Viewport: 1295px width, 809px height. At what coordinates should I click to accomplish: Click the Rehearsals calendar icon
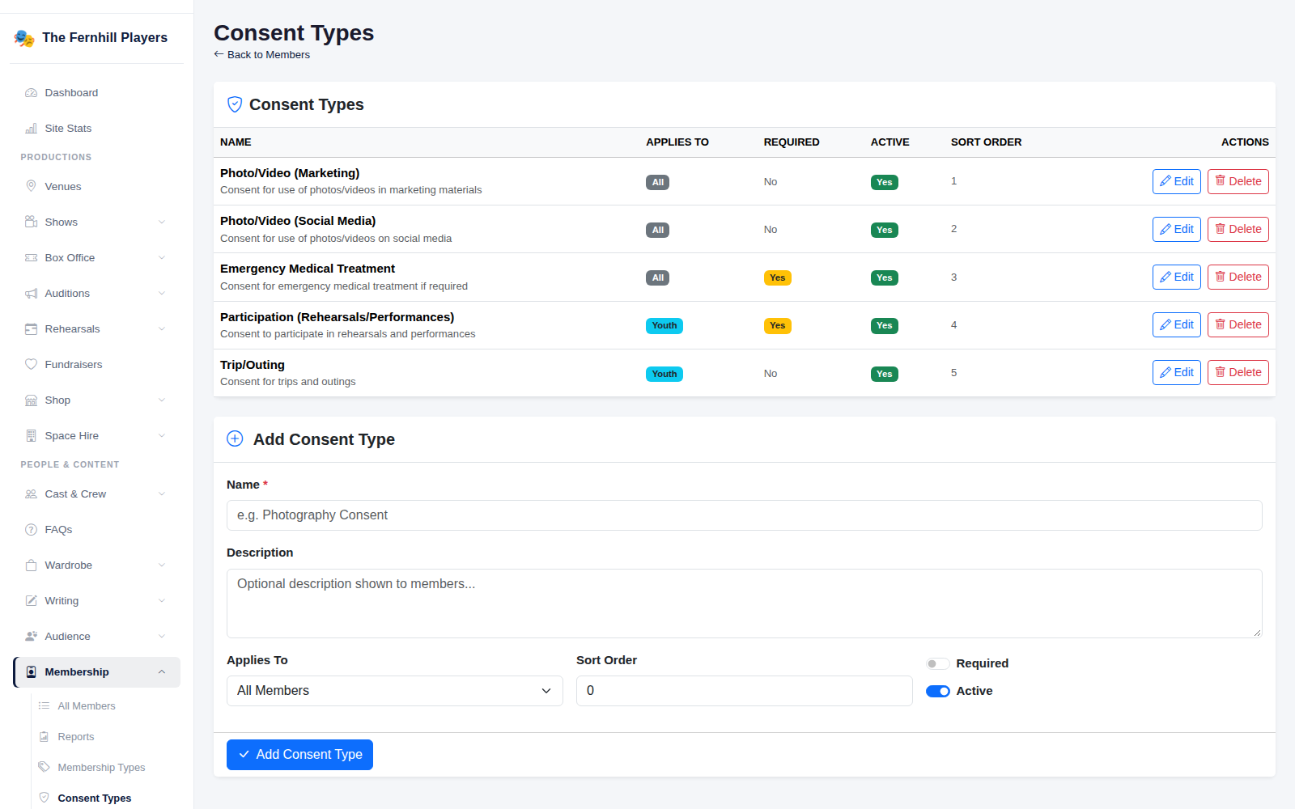(x=31, y=329)
